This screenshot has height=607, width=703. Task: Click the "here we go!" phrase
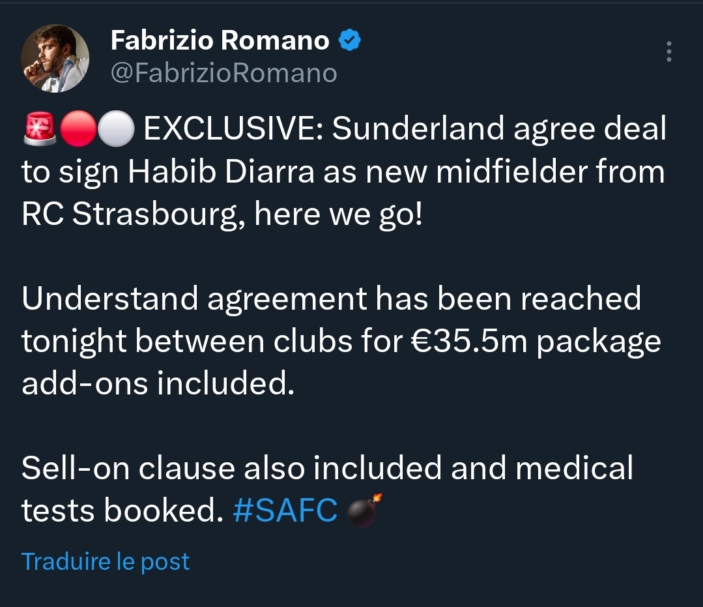click(339, 216)
